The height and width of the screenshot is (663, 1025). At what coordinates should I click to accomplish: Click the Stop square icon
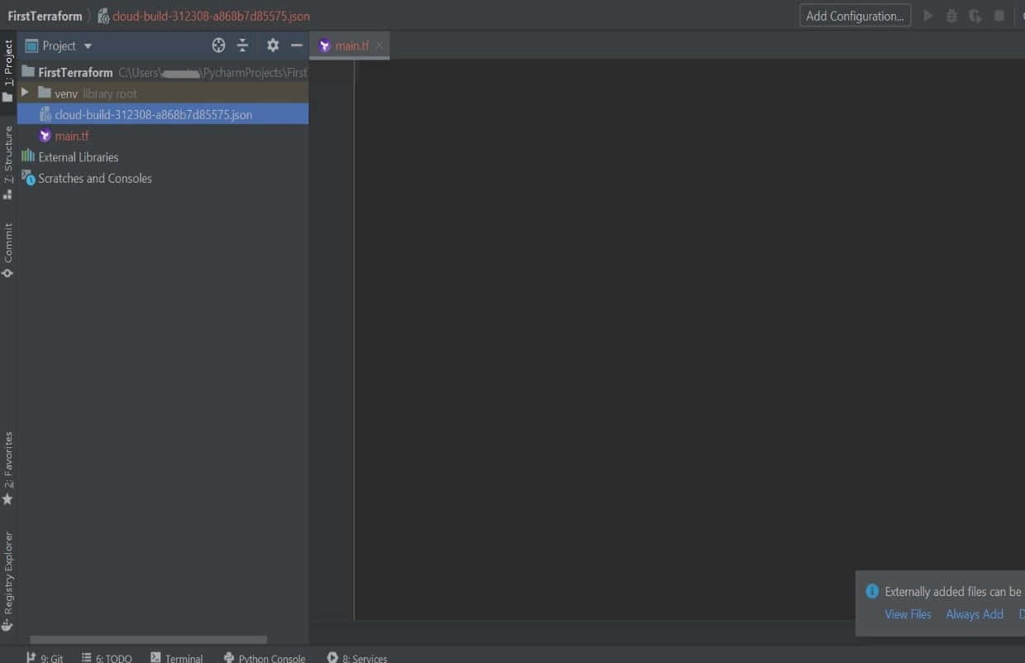point(999,16)
